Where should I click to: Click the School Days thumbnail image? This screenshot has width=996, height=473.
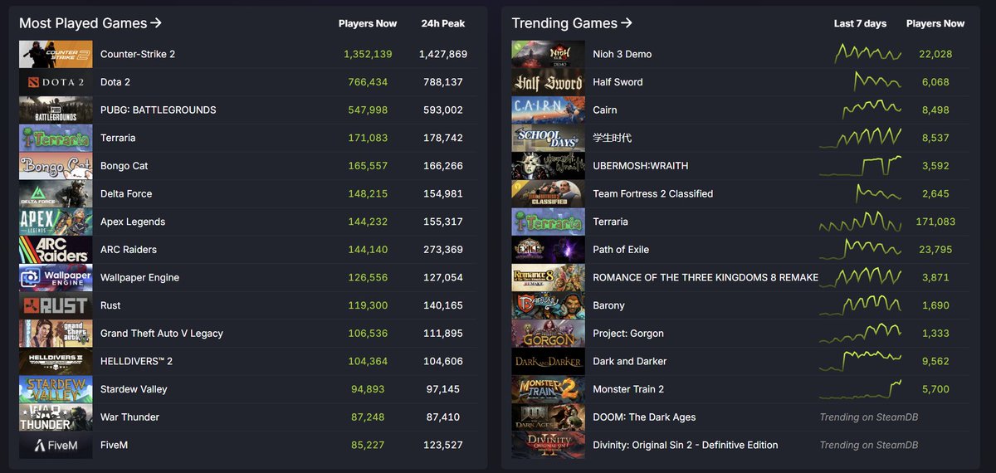[548, 138]
